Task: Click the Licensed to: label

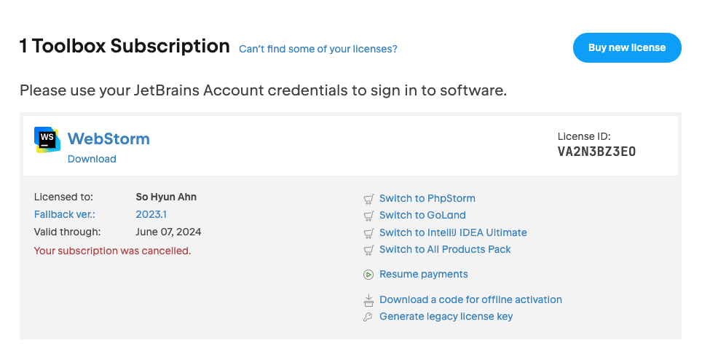Action: click(x=63, y=197)
